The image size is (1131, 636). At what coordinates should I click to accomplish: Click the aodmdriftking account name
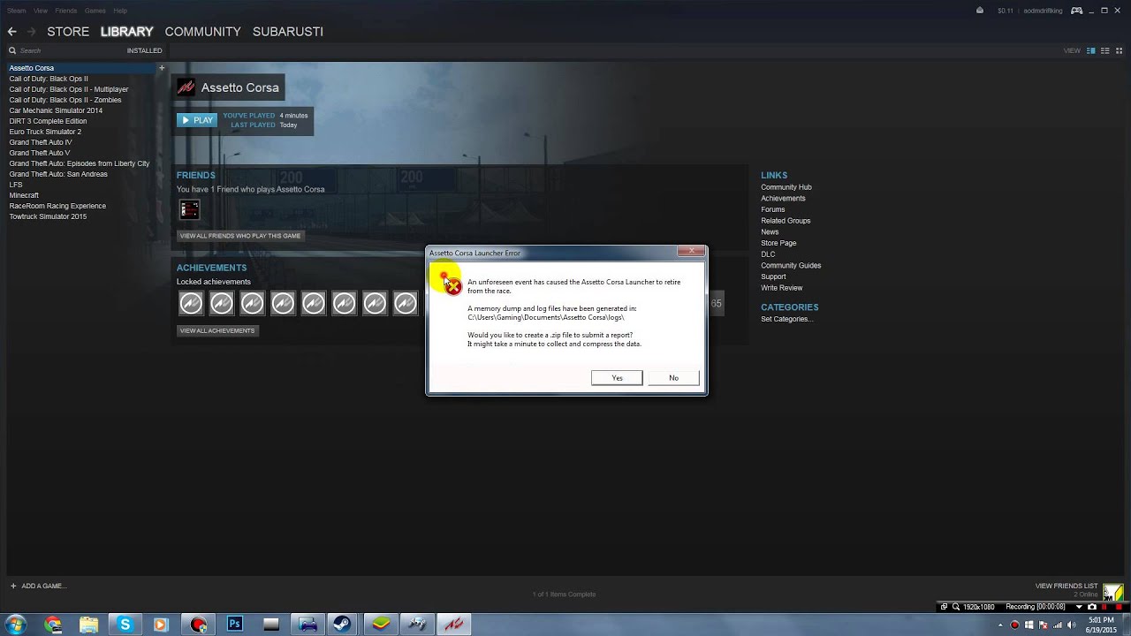point(1043,11)
